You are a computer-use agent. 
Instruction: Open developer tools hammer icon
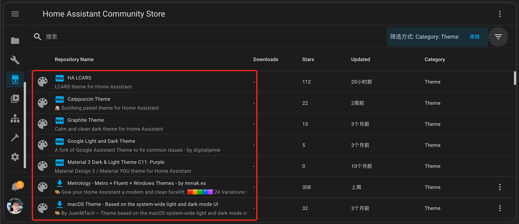pyautogui.click(x=15, y=137)
